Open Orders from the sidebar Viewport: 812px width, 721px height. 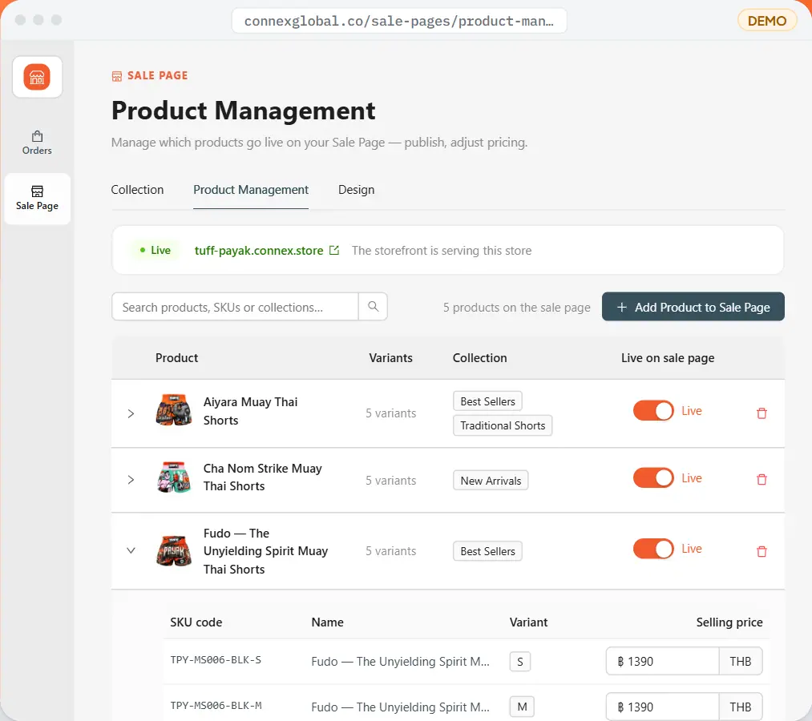(37, 143)
